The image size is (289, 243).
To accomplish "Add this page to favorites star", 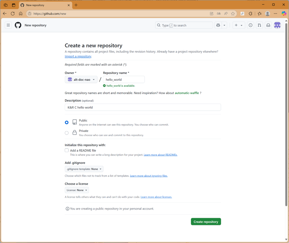I will (233, 13).
